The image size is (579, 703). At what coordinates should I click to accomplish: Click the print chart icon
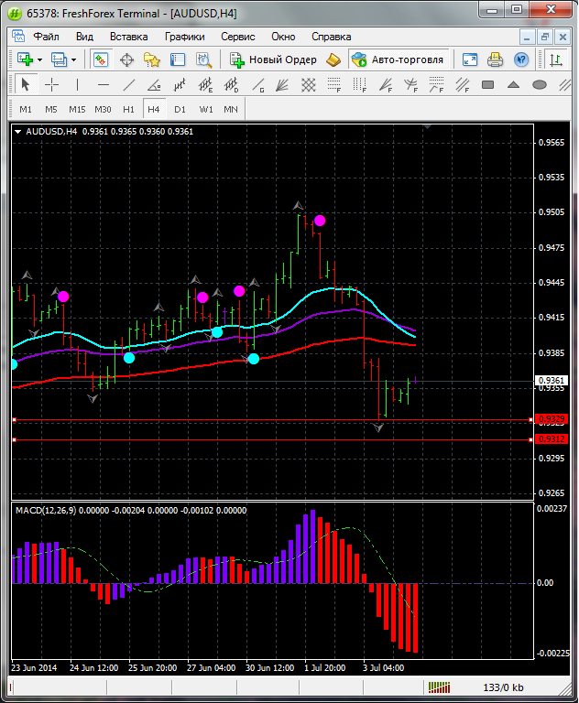click(496, 59)
